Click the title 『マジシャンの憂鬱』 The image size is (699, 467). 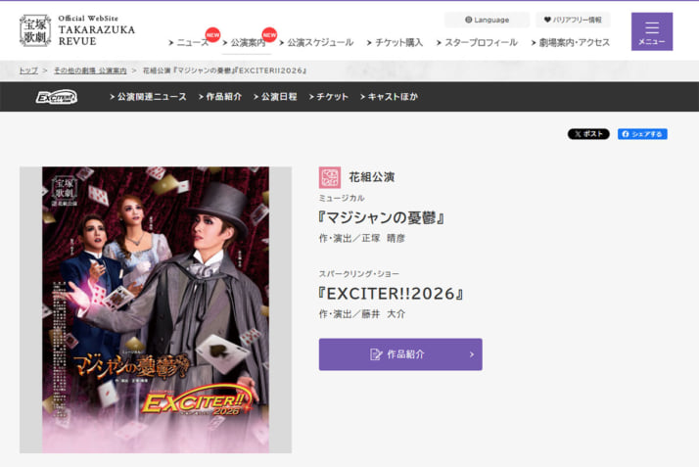(x=381, y=218)
